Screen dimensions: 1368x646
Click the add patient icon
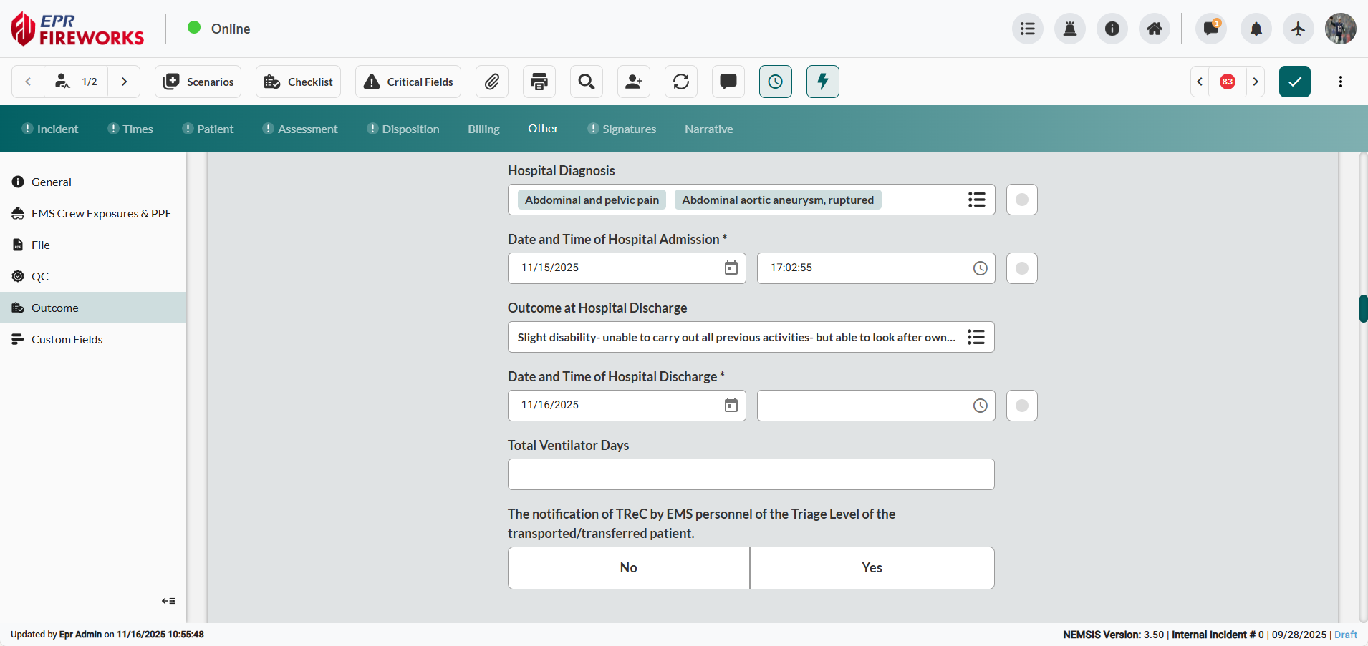pos(634,82)
